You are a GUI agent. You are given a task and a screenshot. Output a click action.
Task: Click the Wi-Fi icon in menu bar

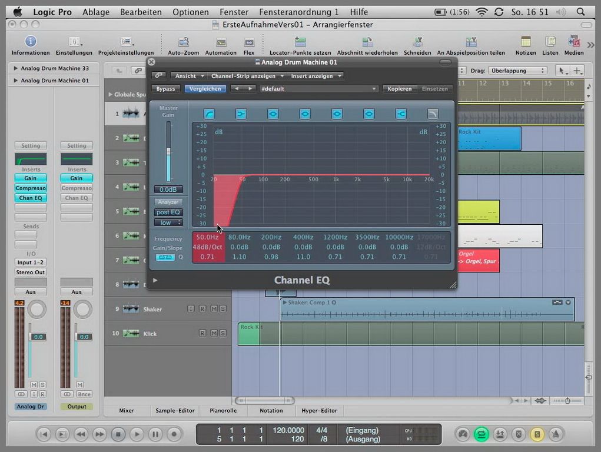482,12
